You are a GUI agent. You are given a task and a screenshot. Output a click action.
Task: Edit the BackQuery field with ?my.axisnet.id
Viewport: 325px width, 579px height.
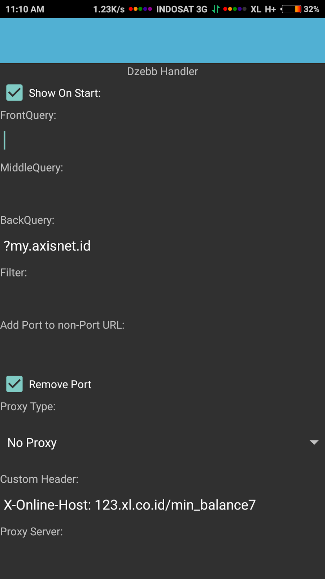162,246
